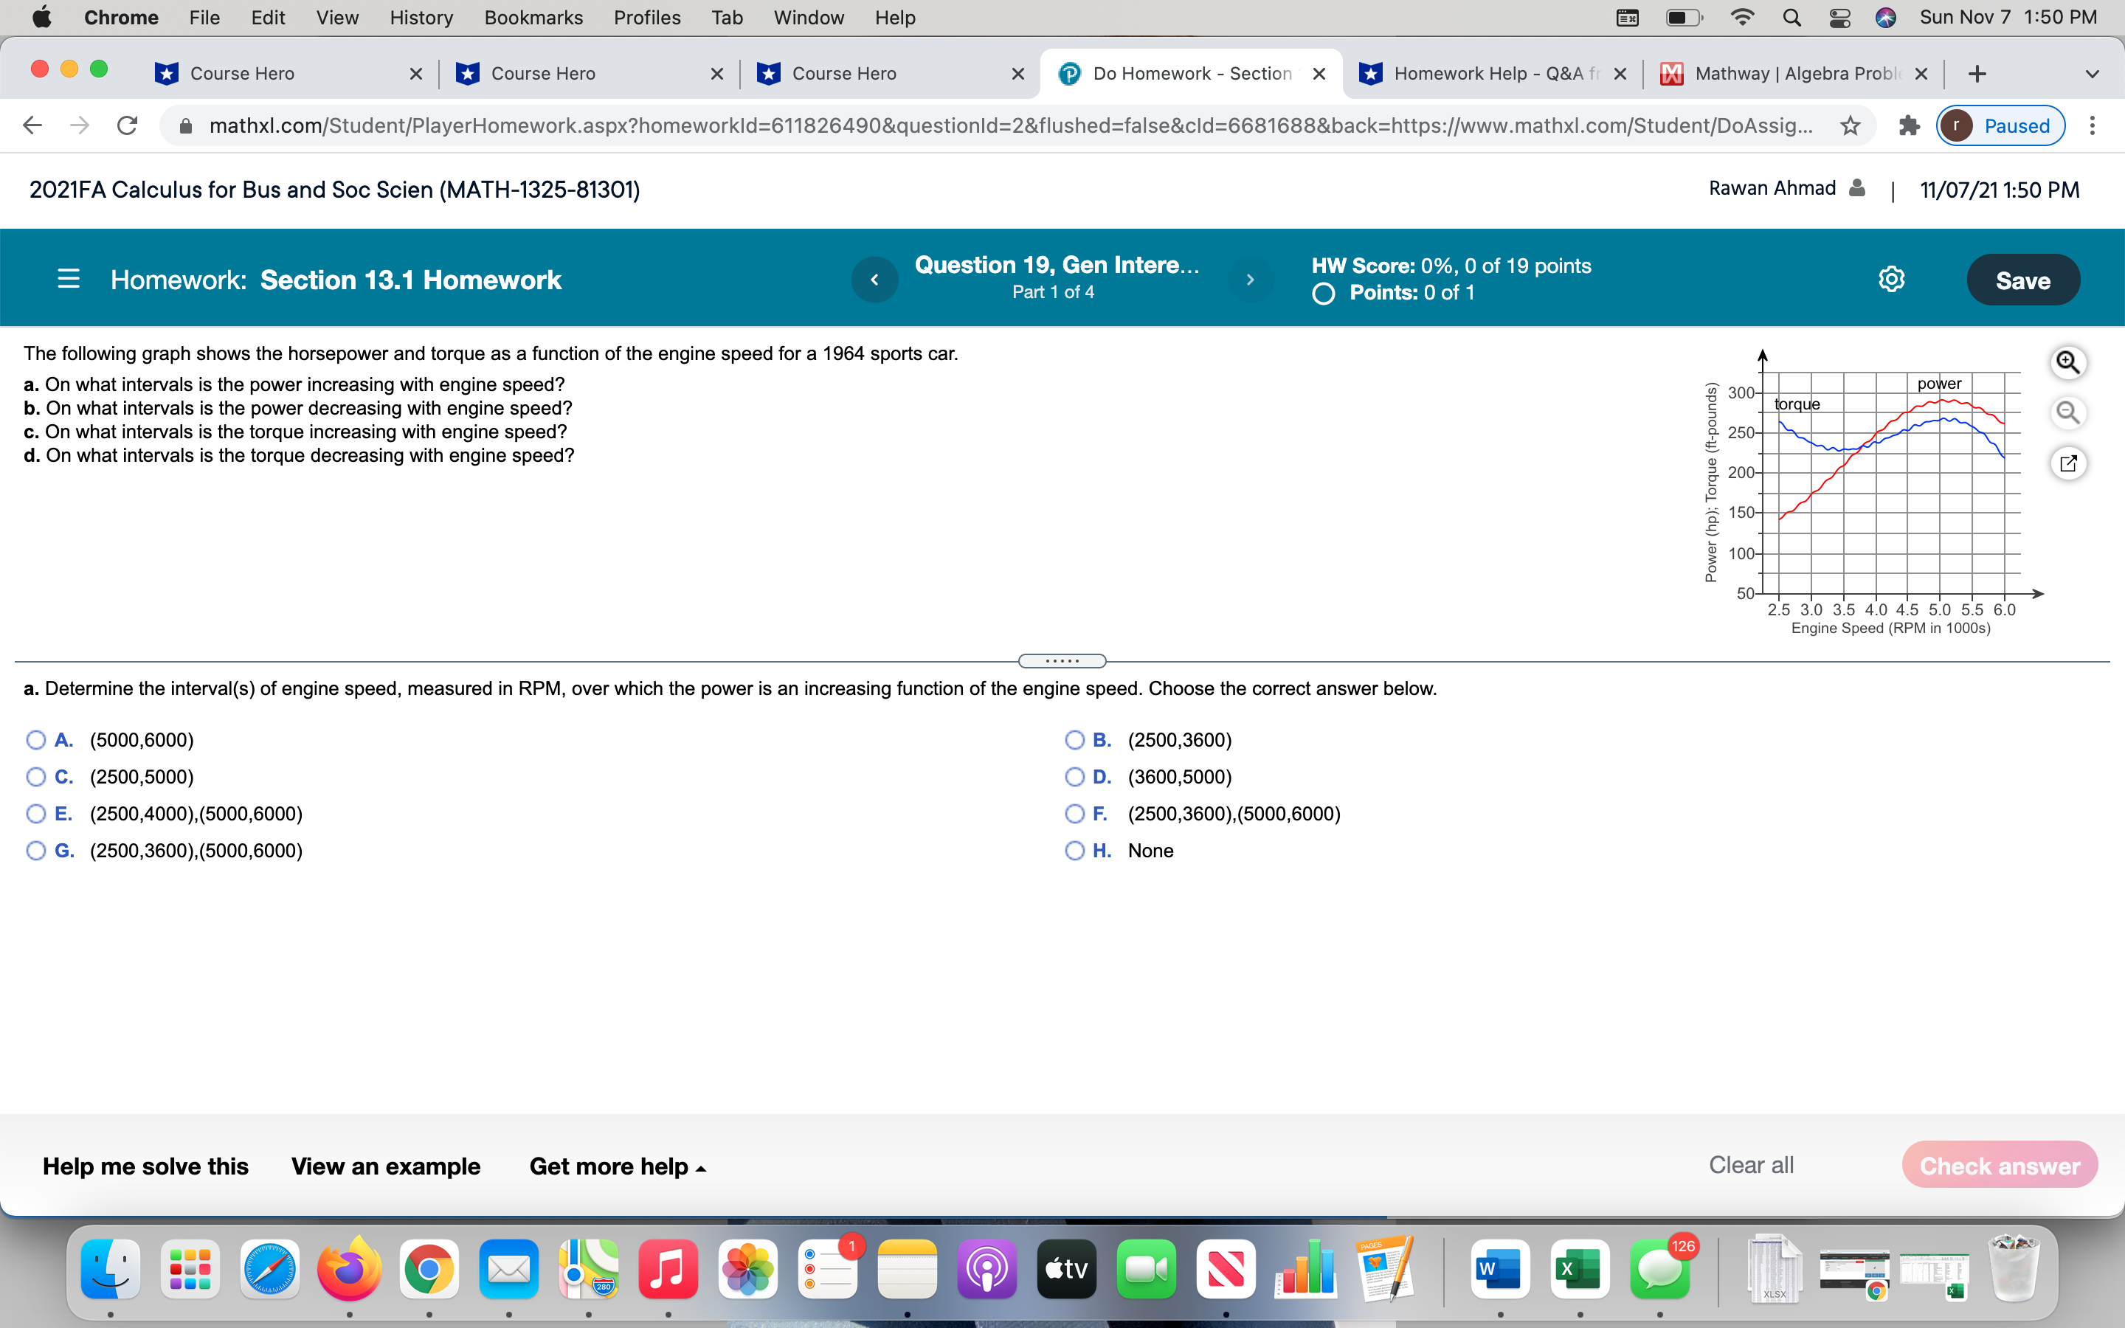Screen dimensions: 2125x1328
Task: Click the Check answer button
Action: coord(2000,1166)
